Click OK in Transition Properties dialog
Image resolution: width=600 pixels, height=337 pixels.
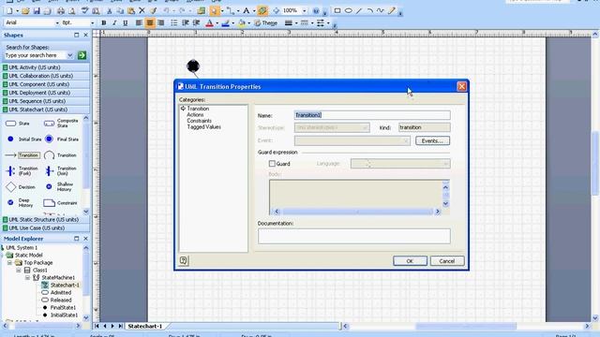click(x=410, y=261)
